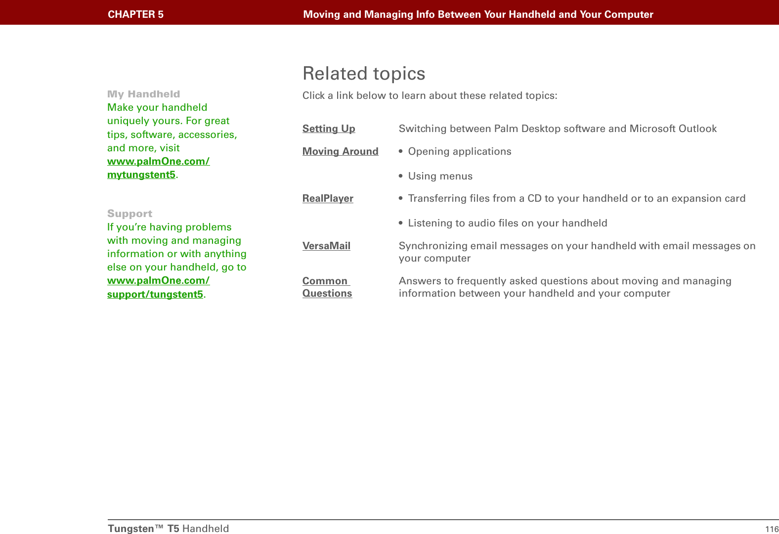
Task: Click the My Handheld sidebar heading
Action: tap(144, 94)
